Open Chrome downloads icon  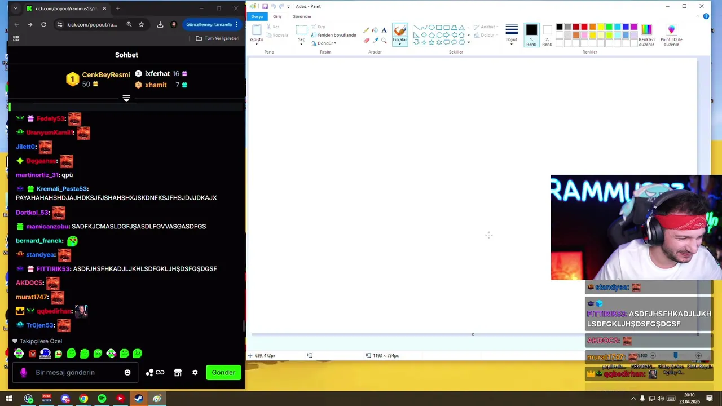pyautogui.click(x=160, y=24)
